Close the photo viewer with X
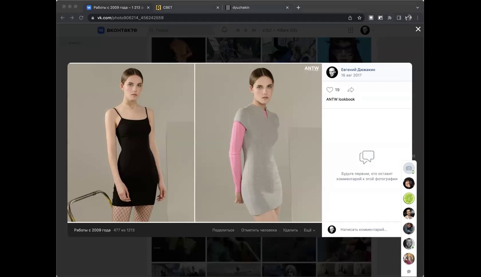The width and height of the screenshot is (481, 277). click(418, 29)
